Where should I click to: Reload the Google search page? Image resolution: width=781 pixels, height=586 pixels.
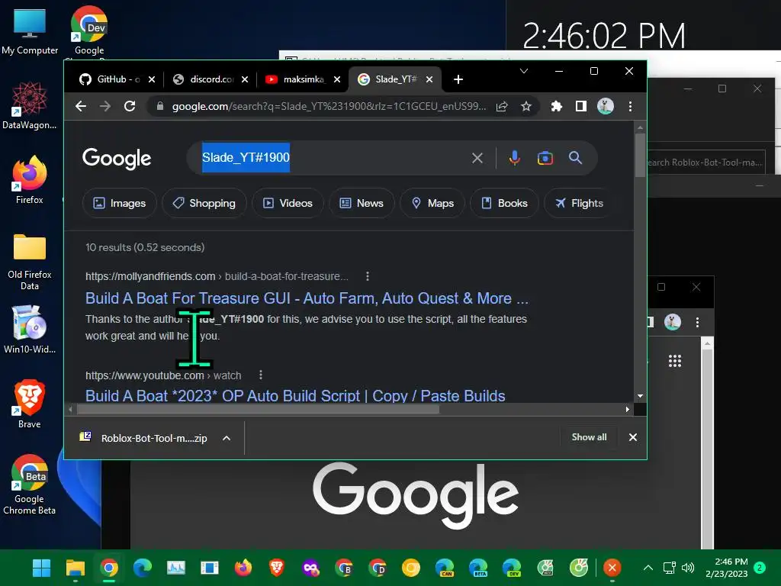[x=130, y=106]
